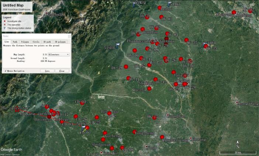Image resolution: width=259 pixels, height=156 pixels.
Task: Click the DY-10 red site marker
Action: click(135, 50)
